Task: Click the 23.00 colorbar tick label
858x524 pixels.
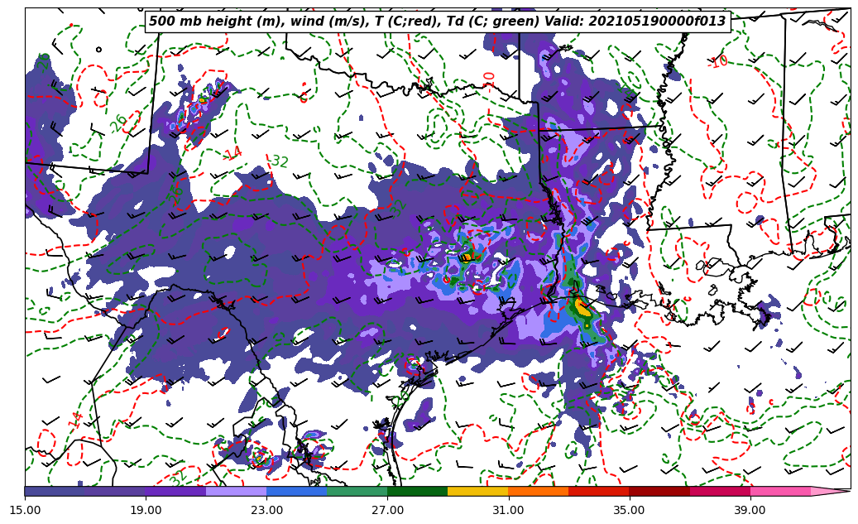Action: [x=266, y=510]
